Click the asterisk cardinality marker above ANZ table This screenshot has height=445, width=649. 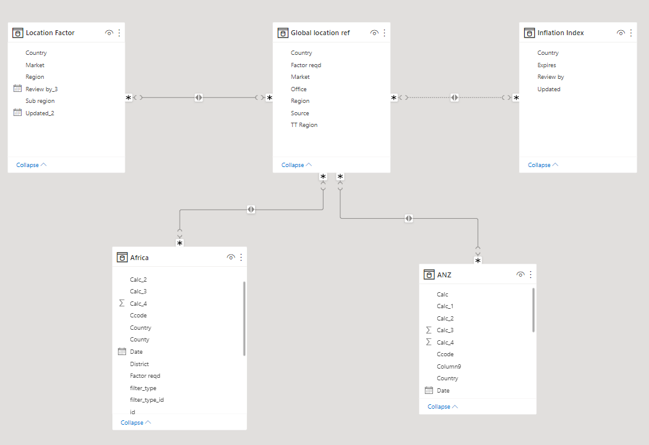click(x=478, y=260)
